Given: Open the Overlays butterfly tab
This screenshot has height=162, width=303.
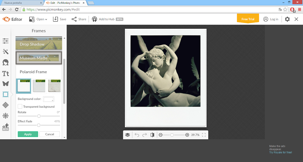Looking at the screenshot, I should pos(5,84).
